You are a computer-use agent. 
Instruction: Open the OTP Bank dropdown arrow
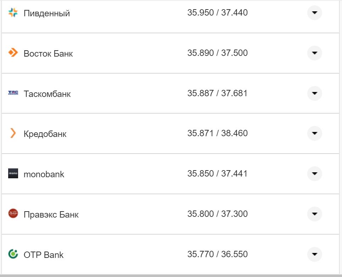coord(314,254)
